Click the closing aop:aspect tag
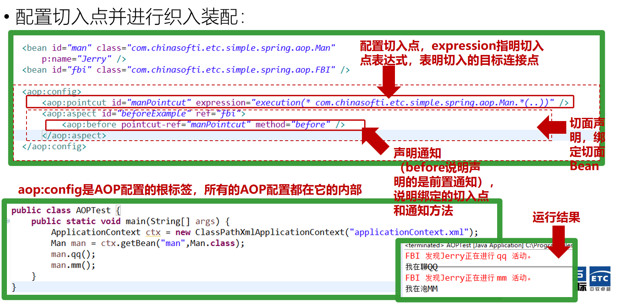 click(75, 136)
